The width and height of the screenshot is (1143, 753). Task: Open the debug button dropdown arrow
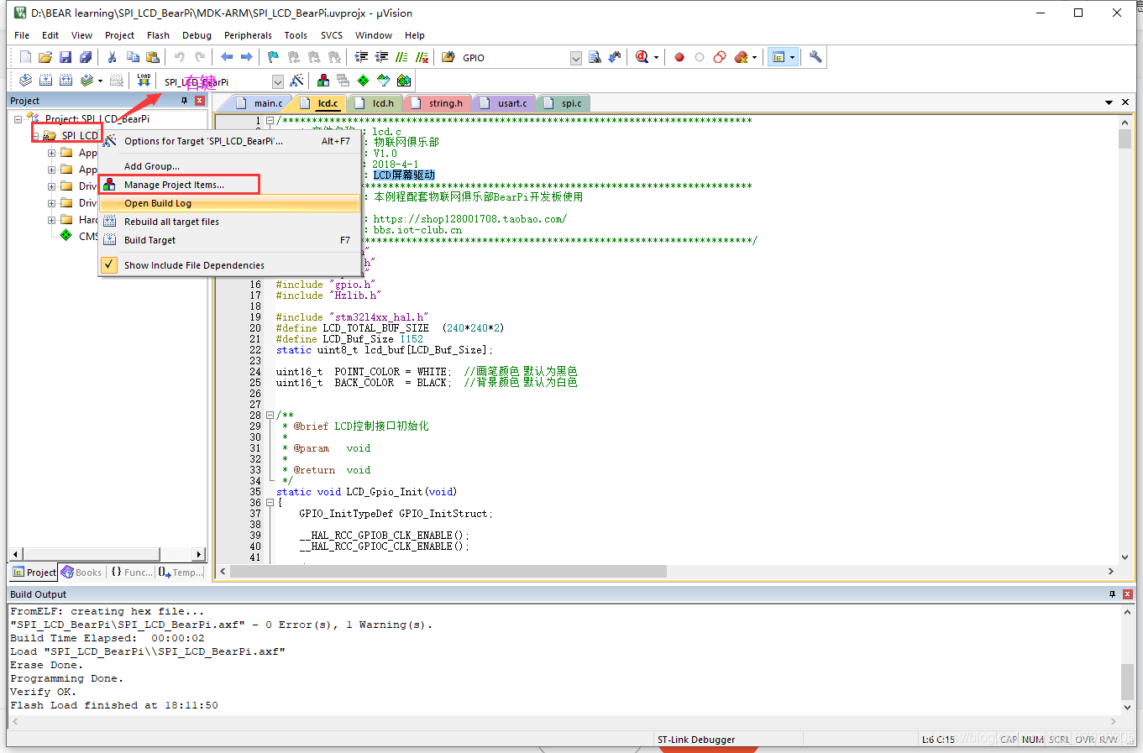point(656,58)
